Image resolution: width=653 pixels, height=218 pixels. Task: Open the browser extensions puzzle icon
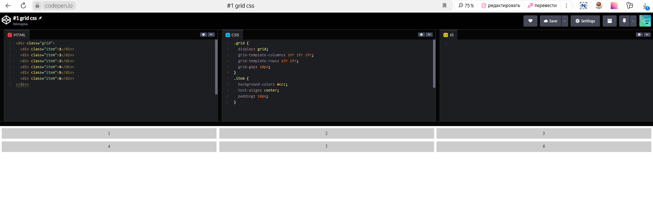click(x=630, y=5)
